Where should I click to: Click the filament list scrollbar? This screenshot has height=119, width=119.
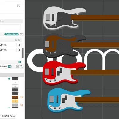(23, 53)
